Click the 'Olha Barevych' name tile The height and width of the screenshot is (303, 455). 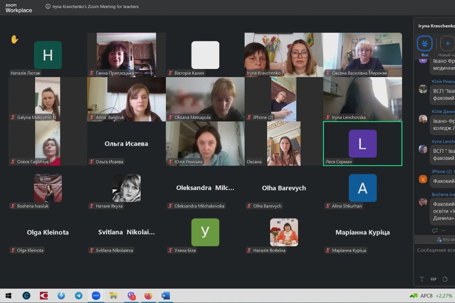[x=284, y=188]
